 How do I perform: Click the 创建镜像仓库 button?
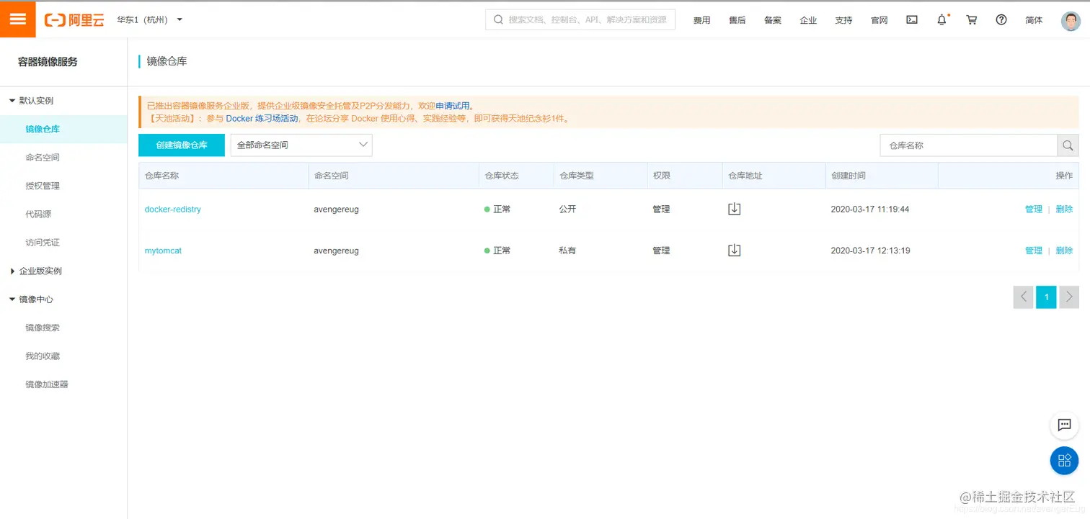(181, 145)
